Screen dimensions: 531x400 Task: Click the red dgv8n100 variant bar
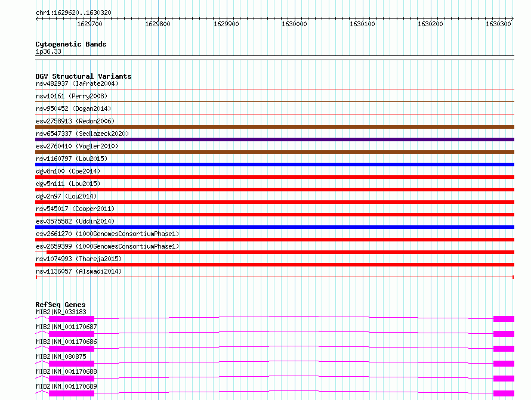tap(274, 177)
